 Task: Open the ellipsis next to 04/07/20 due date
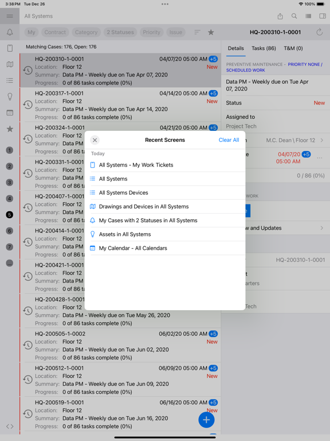[319, 158]
